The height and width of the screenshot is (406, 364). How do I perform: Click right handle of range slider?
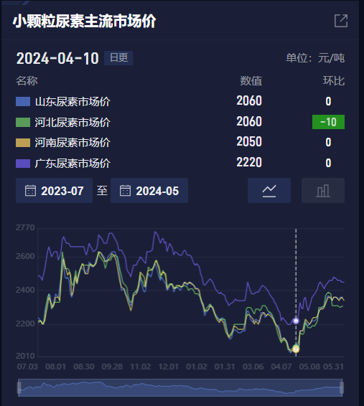click(342, 387)
